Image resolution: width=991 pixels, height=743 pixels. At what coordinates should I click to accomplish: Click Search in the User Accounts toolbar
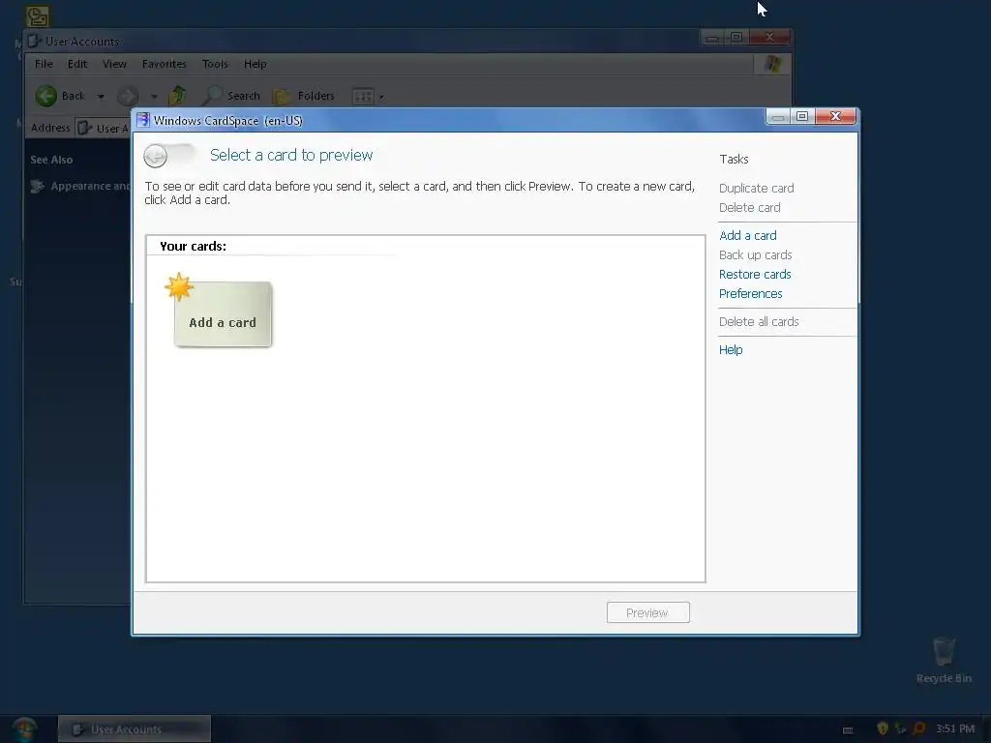coord(231,96)
